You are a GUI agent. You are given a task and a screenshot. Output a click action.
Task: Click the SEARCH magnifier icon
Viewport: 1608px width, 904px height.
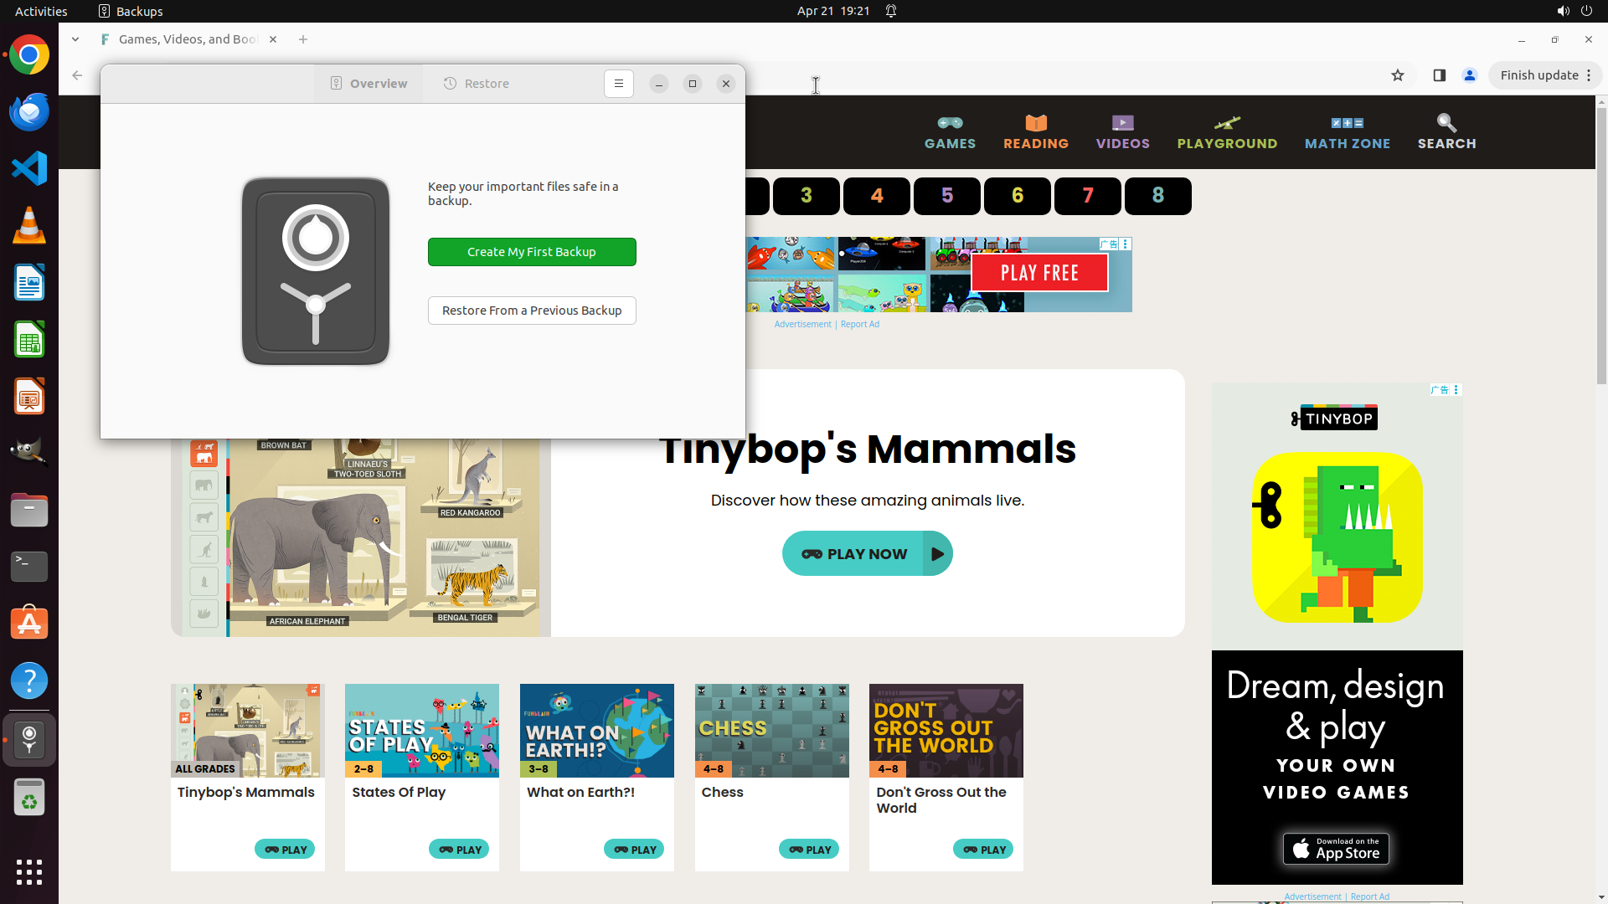1446,123
